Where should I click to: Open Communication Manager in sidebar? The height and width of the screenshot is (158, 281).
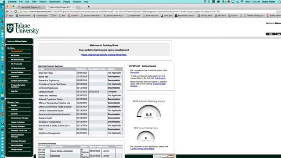click(x=18, y=136)
